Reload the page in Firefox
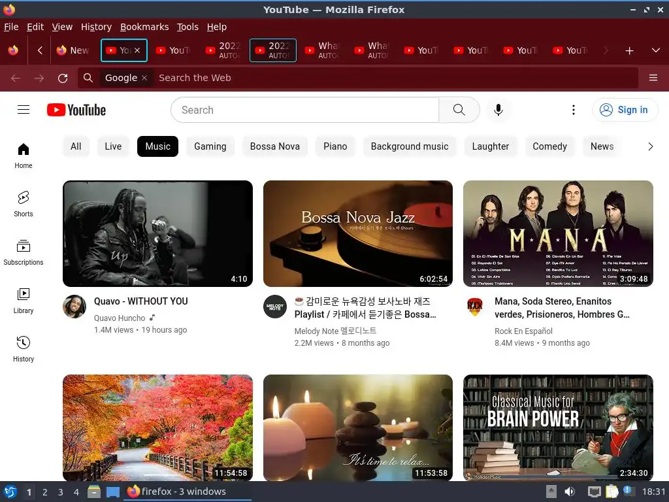 [63, 78]
